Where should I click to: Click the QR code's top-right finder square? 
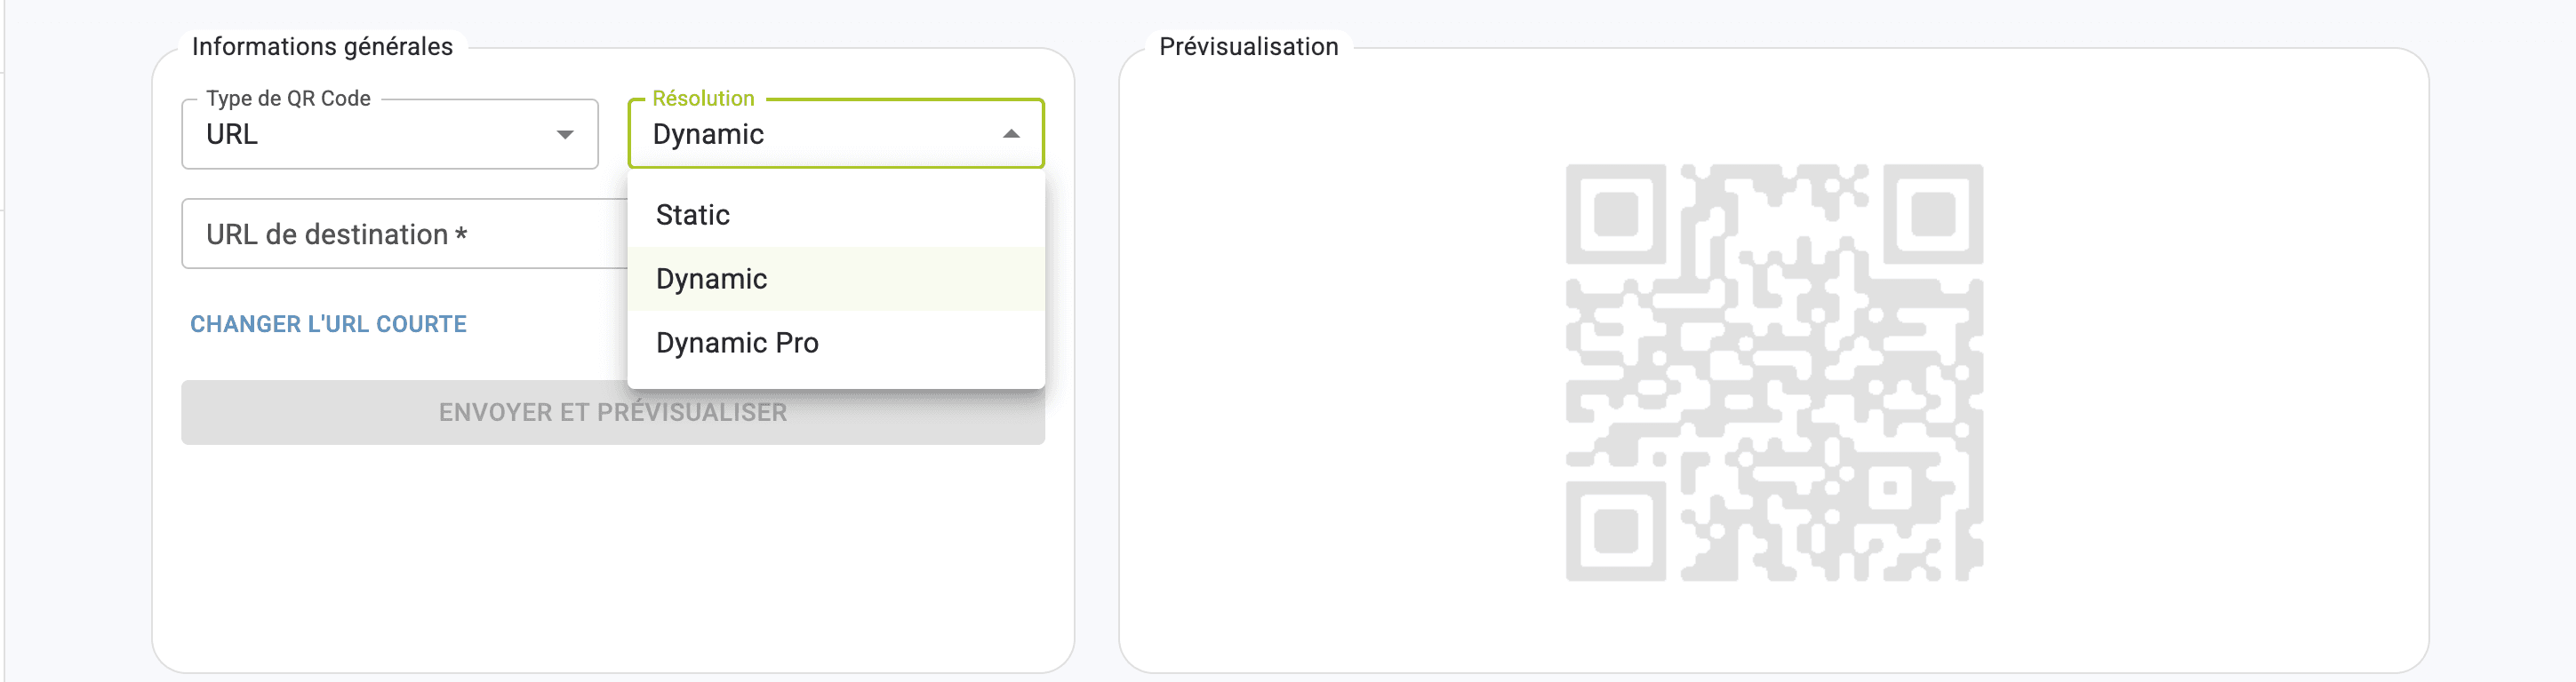(x=1933, y=214)
